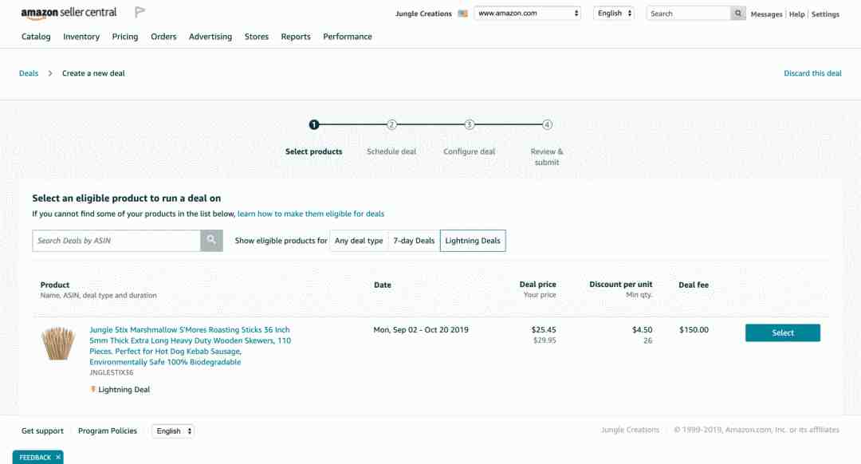This screenshot has width=861, height=464.
Task: Open Settings in the header
Action: click(x=825, y=14)
